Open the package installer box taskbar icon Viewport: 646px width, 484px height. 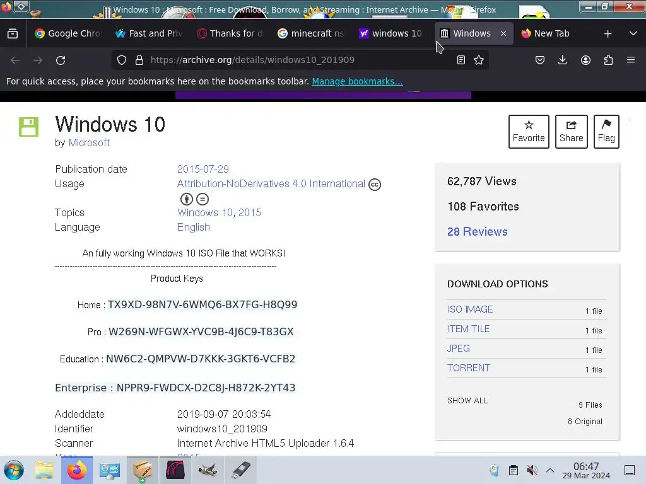point(142,470)
